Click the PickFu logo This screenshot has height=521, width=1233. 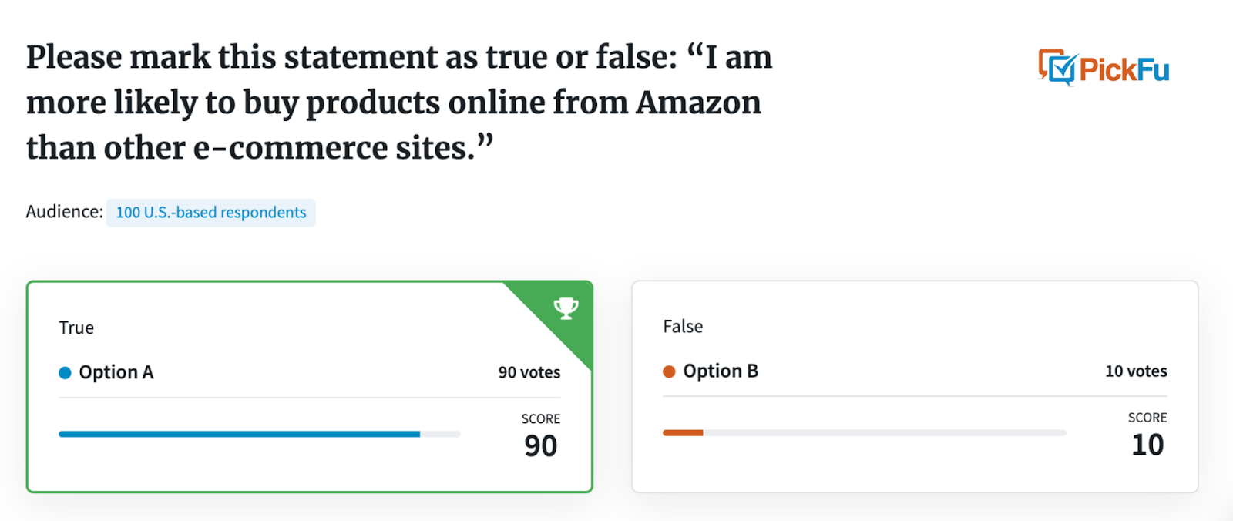[1104, 69]
